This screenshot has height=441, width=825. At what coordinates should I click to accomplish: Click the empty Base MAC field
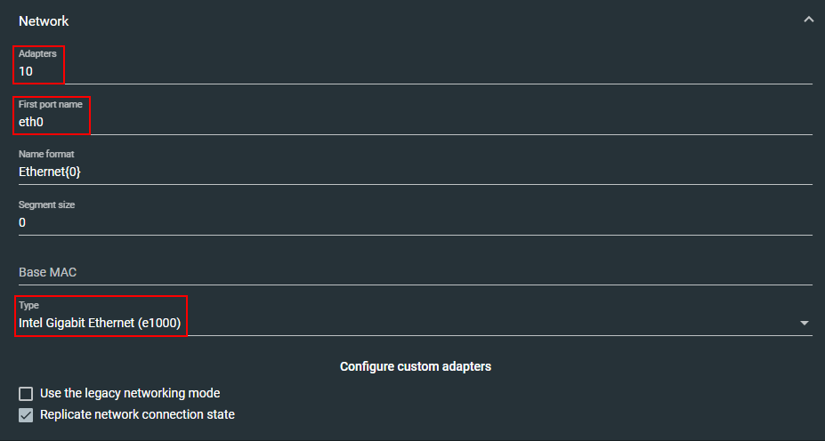point(415,272)
